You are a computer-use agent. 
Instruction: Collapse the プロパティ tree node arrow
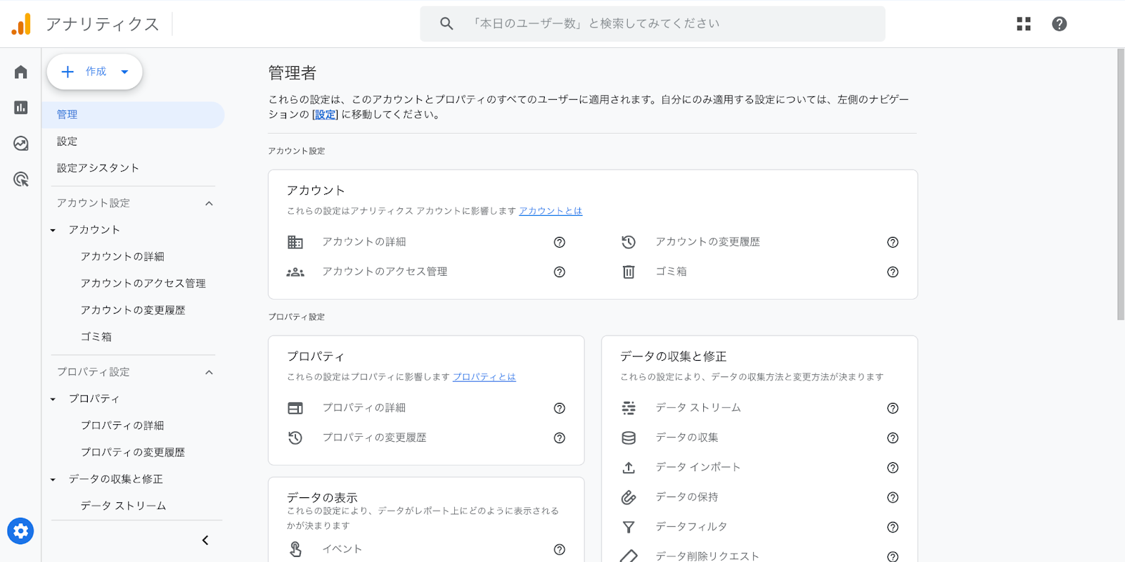[53, 399]
